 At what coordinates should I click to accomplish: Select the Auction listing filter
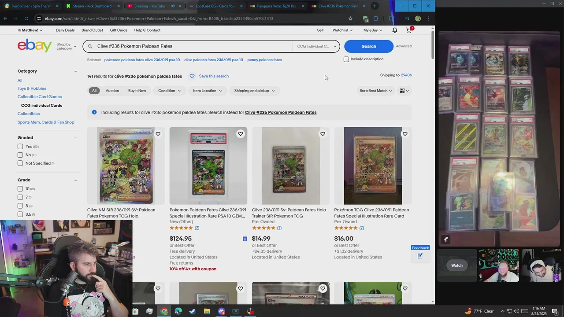click(x=112, y=91)
